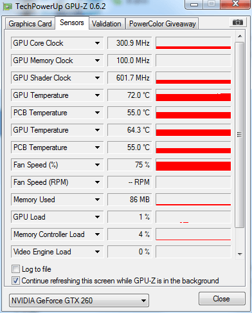The width and height of the screenshot is (252, 313).
Task: Switch to the Graphics Card tab
Action: (30, 24)
